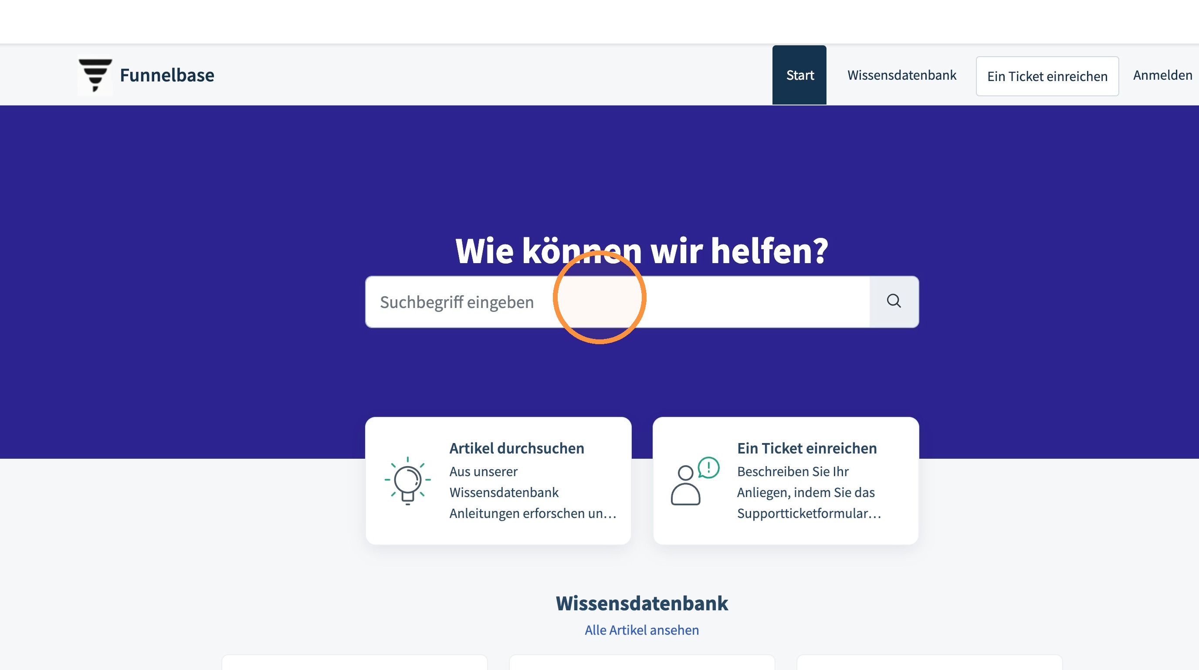Click the Anmelden link
This screenshot has width=1199, height=670.
[x=1162, y=75]
